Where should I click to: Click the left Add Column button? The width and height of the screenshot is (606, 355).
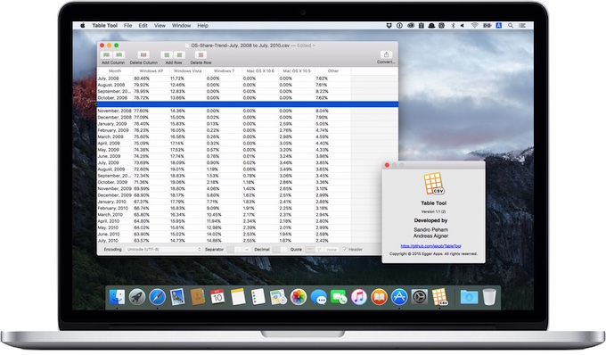(106, 55)
